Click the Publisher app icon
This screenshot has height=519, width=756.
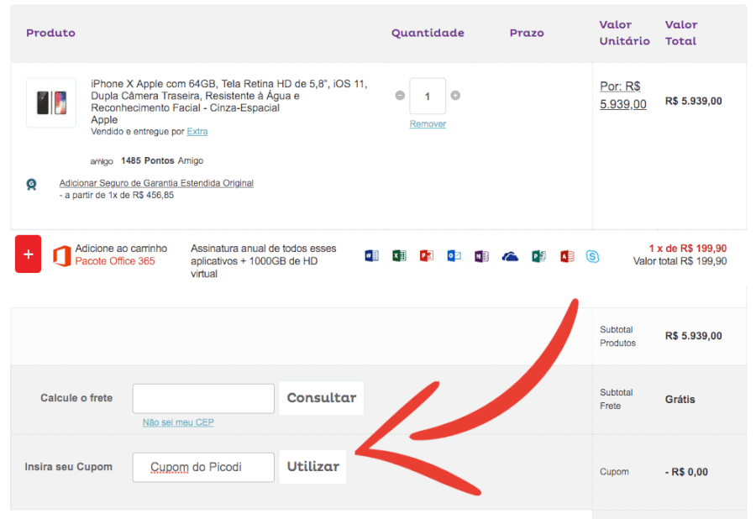538,255
